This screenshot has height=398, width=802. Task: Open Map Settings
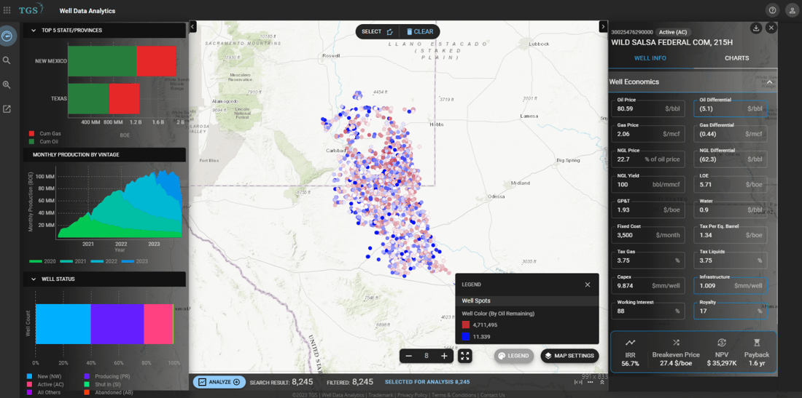tap(569, 356)
